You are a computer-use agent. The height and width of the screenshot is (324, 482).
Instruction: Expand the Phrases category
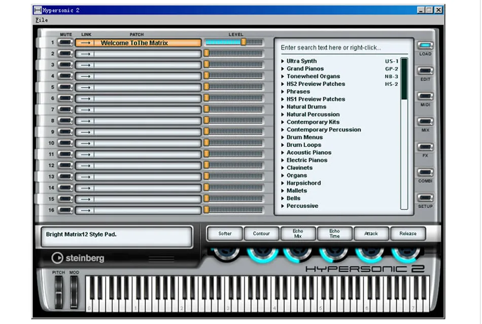coord(283,91)
